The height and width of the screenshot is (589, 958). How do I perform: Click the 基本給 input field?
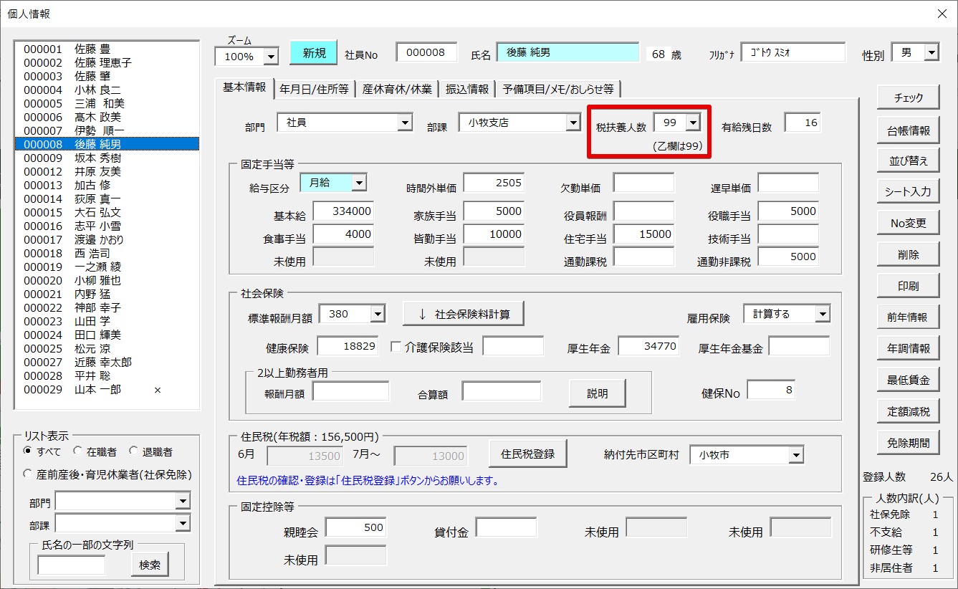point(343,211)
